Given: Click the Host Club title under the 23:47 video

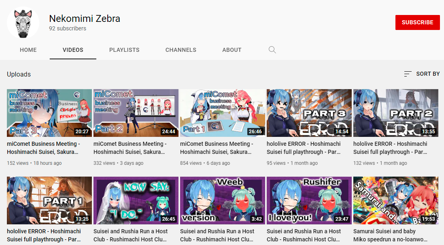Looking at the screenshot, I should (x=304, y=235).
